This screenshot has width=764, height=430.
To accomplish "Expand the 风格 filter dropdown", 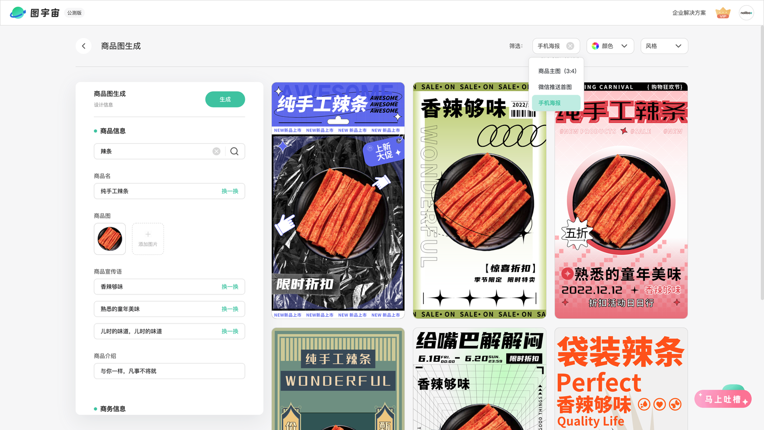I will coord(664,46).
